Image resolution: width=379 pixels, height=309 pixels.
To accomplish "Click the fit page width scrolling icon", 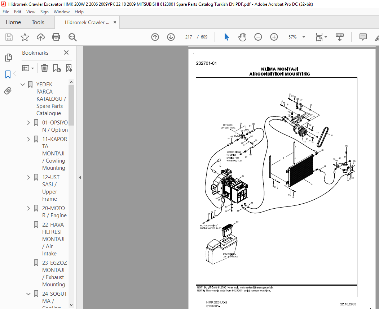I will [319, 37].
